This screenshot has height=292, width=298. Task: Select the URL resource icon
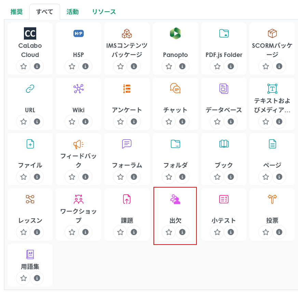coord(30,89)
